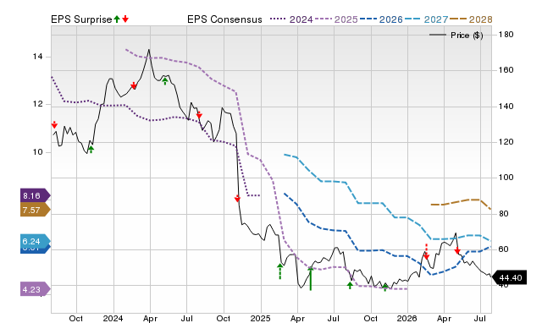Click the 14 label on the left EPS axis
542x323 pixels.
(x=37, y=57)
